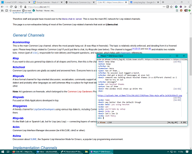Follow the SLIME link in description
Viewport: 192px width, 154px height.
(x=33, y=139)
